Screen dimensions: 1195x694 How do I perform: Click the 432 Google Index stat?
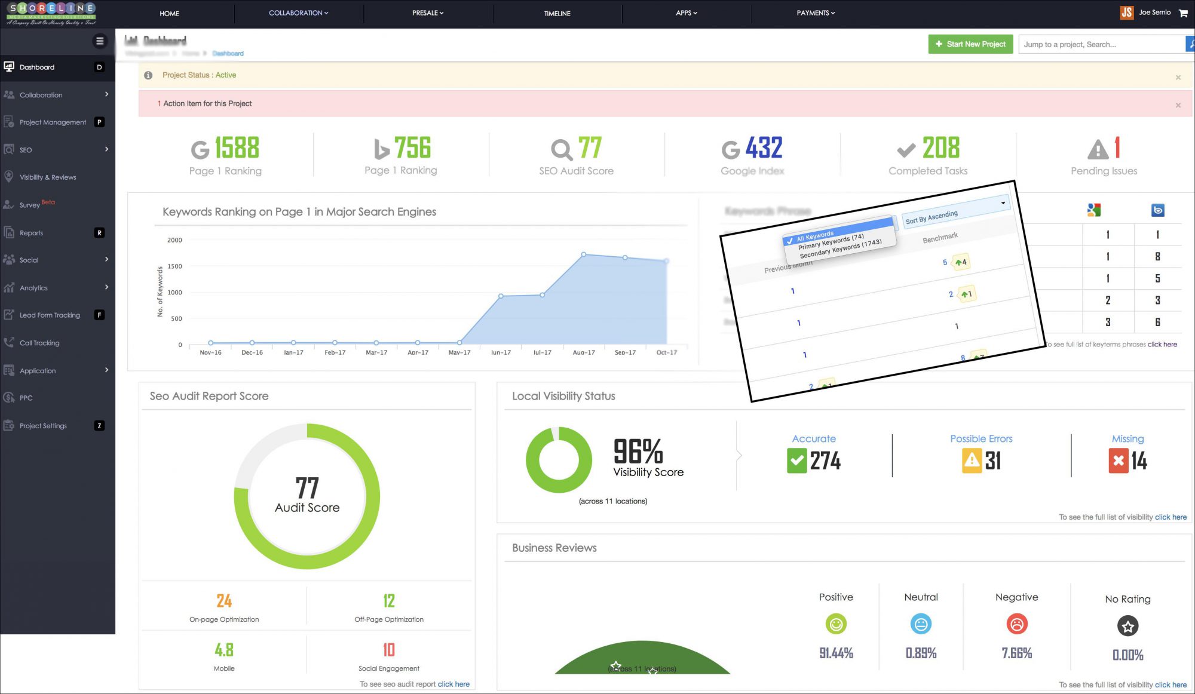coord(752,155)
